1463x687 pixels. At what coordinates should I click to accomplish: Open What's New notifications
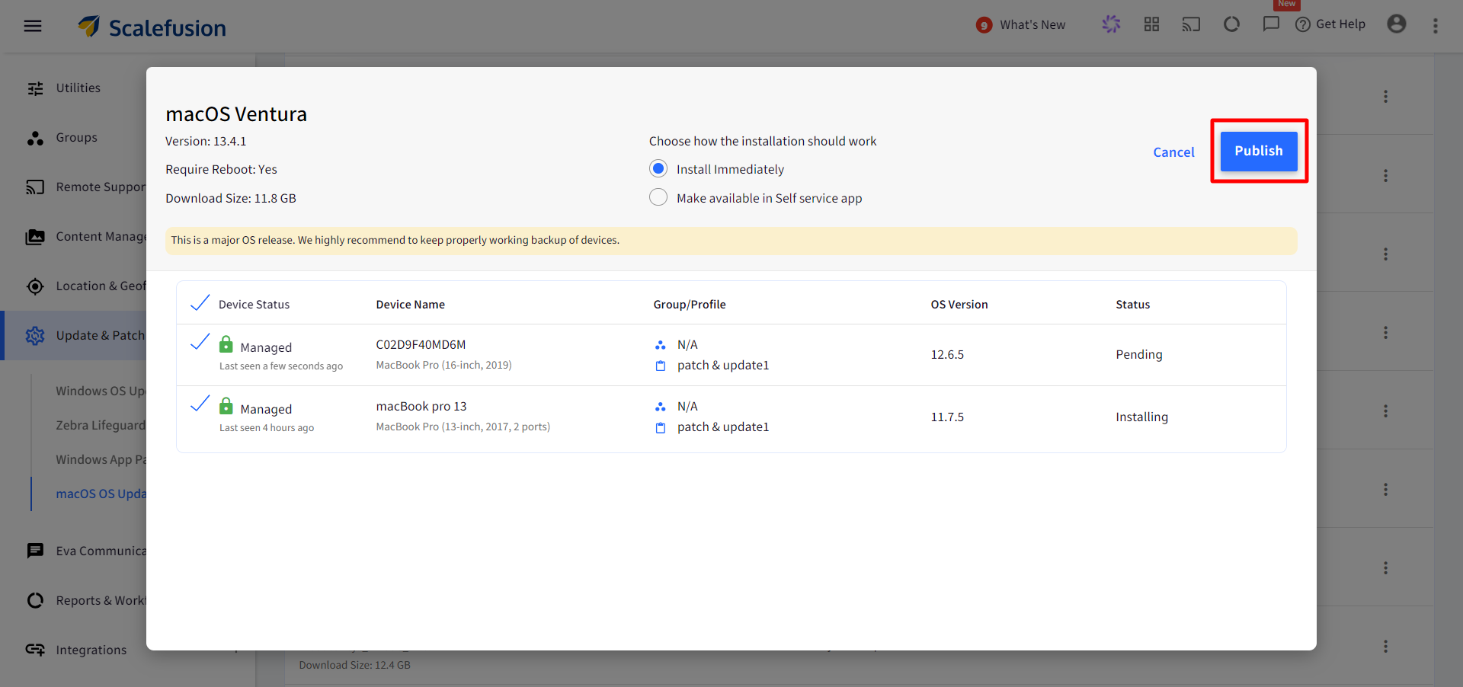tap(1021, 25)
